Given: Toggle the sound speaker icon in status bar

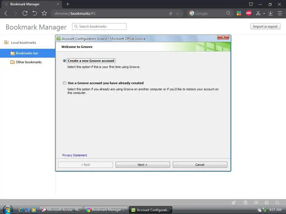Looking at the screenshot, I should pos(256,203).
